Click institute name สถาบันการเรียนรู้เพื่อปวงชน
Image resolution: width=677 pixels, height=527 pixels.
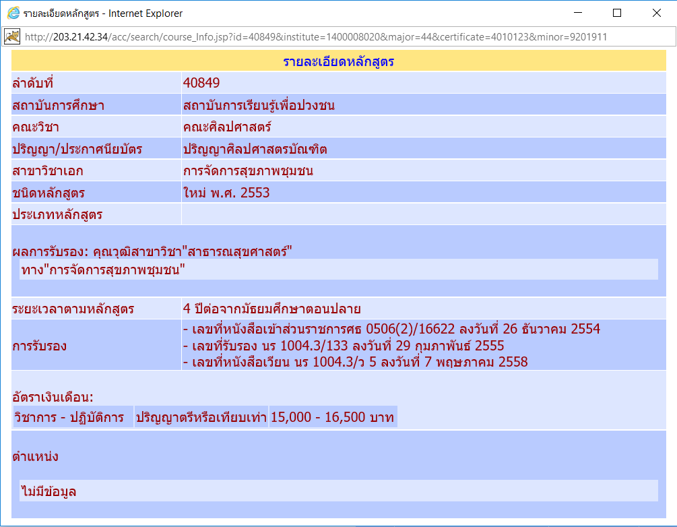[259, 106]
